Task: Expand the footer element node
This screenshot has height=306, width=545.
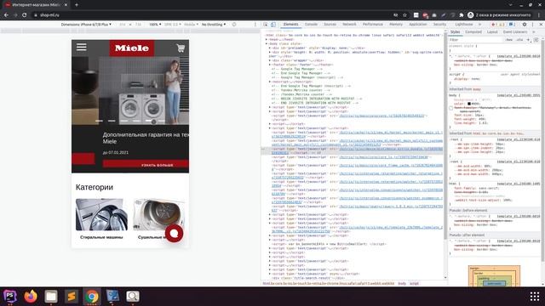Action: click(270, 65)
